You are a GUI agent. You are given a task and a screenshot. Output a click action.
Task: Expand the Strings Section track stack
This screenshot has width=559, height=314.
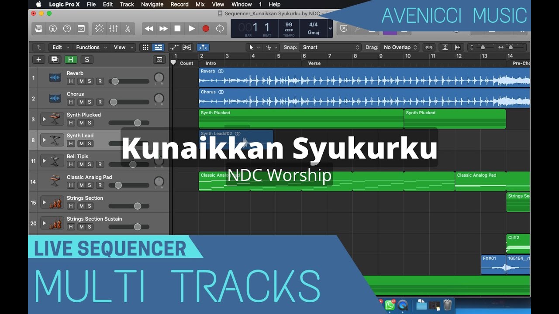point(44,202)
